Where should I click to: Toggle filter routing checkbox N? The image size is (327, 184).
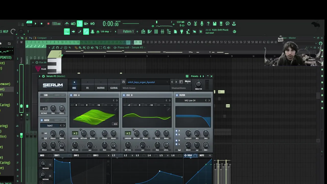coord(176,140)
